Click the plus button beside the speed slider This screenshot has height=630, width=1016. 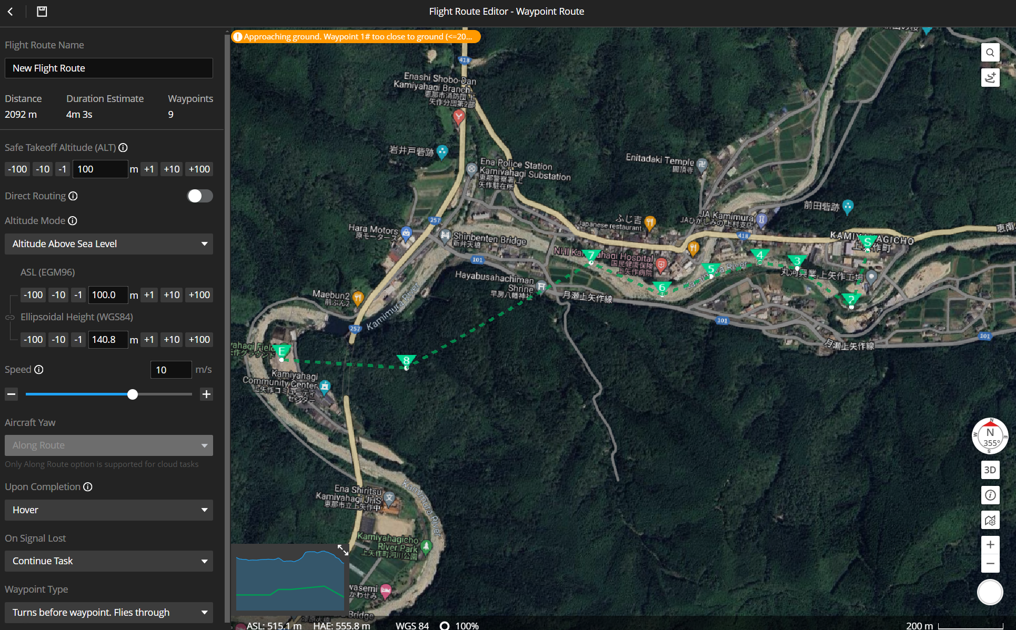tap(206, 394)
